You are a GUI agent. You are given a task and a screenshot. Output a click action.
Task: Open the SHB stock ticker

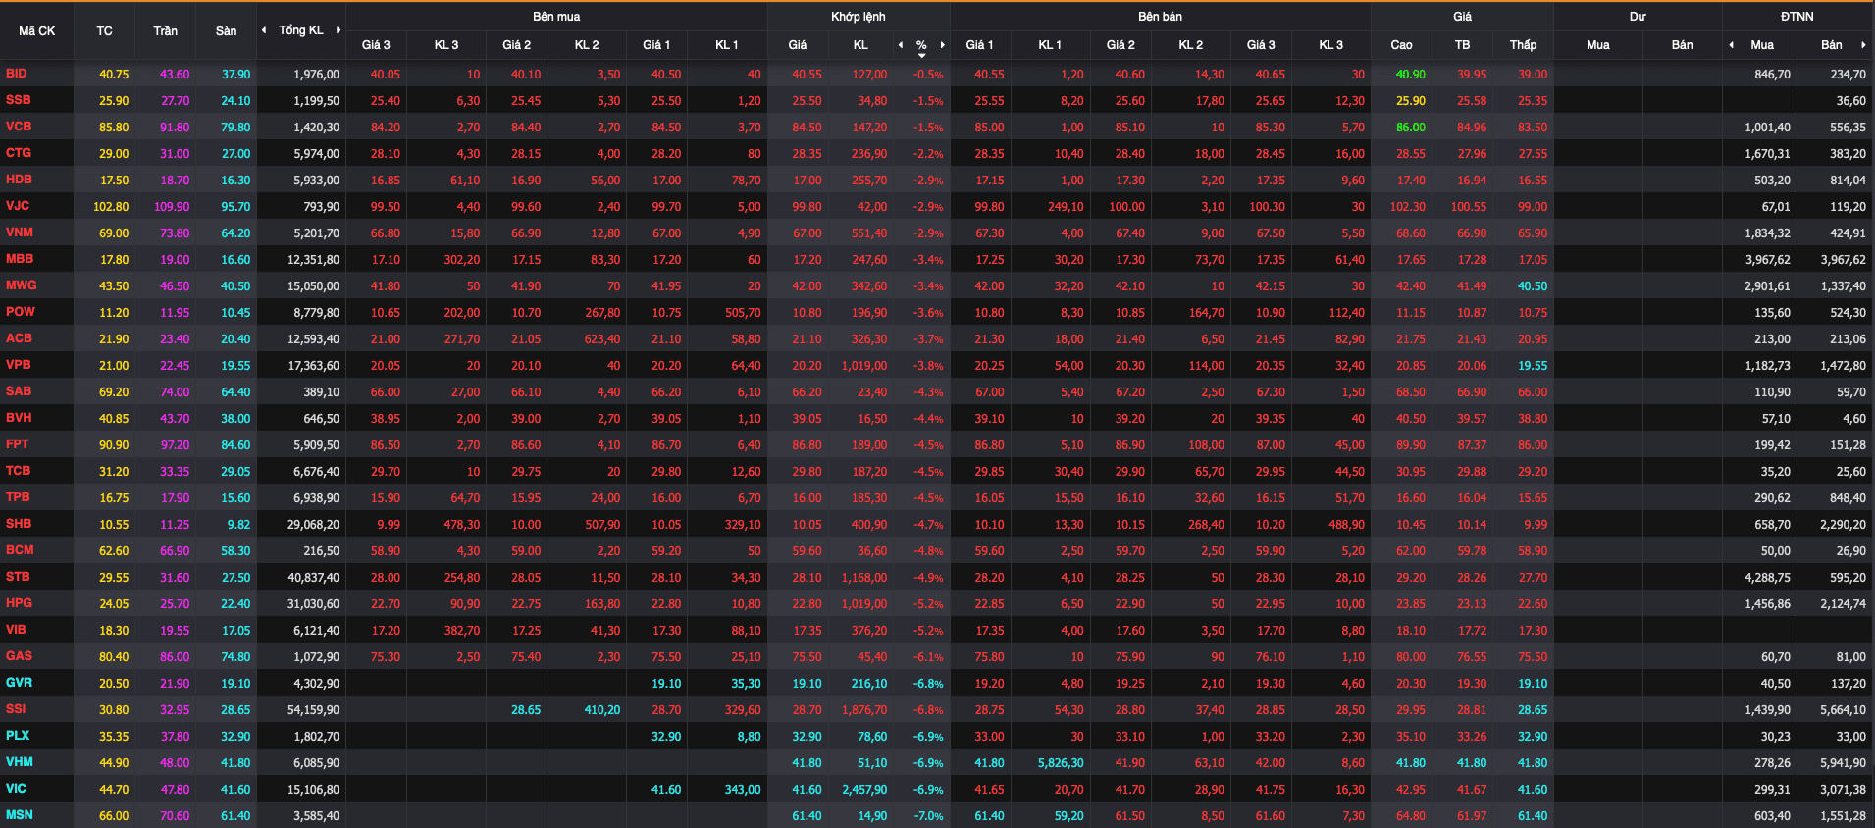coord(19,524)
